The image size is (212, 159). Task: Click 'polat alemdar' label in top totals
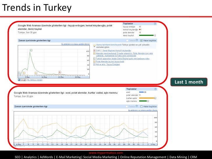[129, 33]
